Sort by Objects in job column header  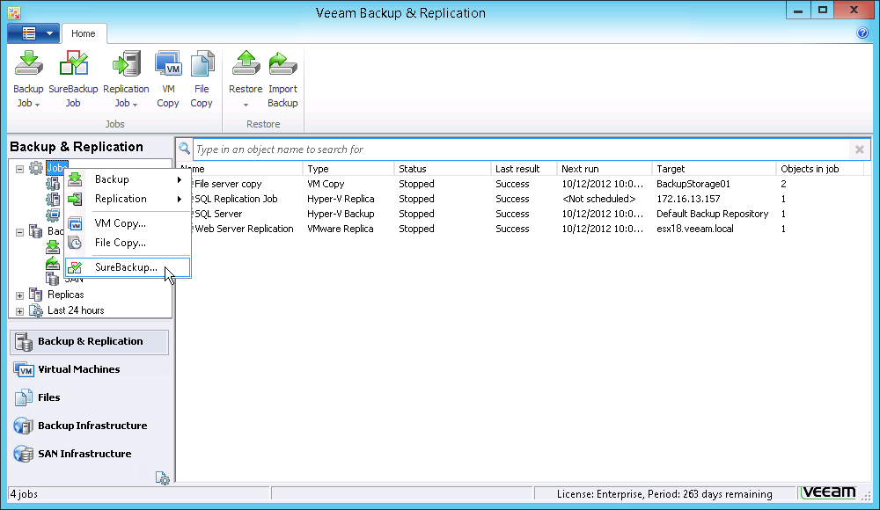820,169
